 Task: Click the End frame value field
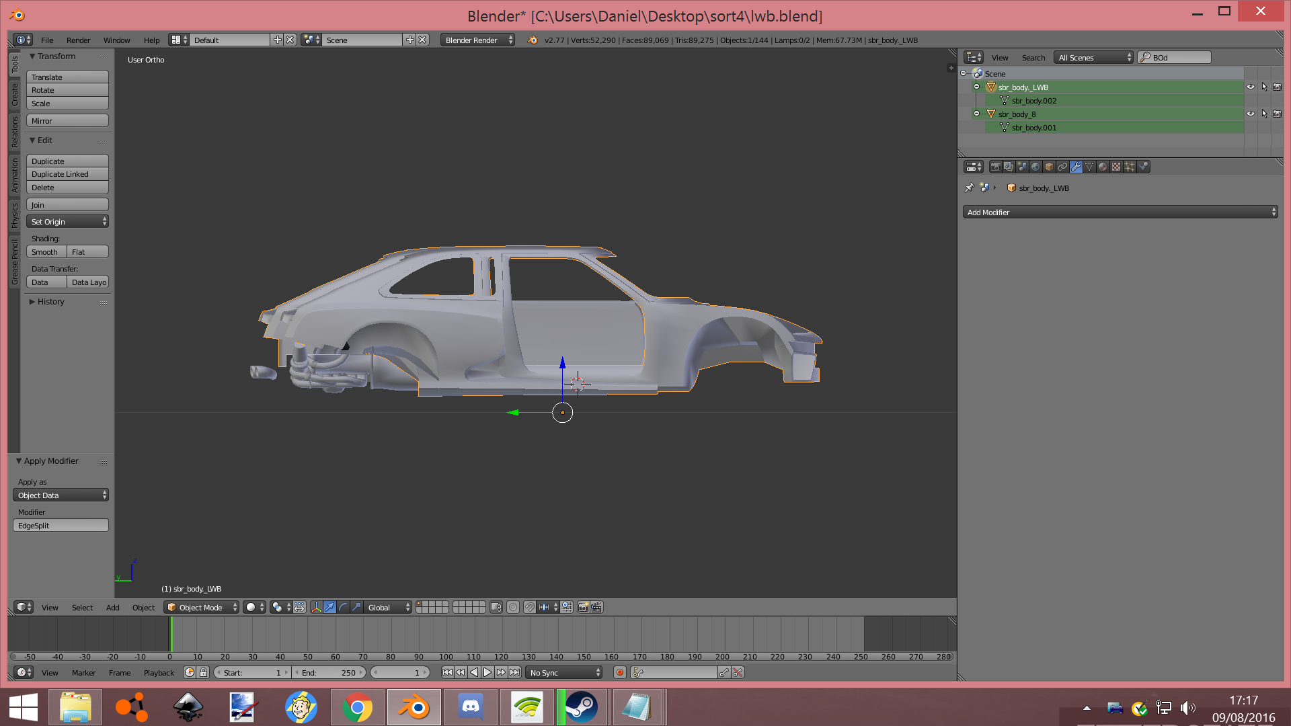[x=329, y=672]
